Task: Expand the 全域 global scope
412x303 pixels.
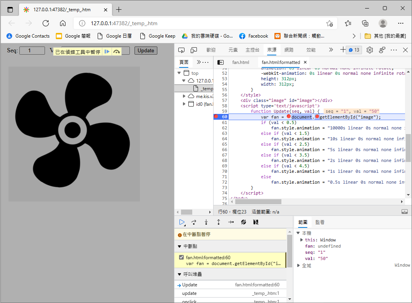Action: click(x=298, y=265)
